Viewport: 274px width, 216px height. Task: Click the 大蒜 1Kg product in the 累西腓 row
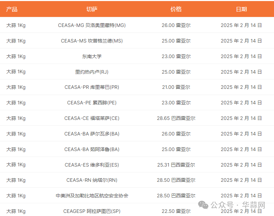16,103
